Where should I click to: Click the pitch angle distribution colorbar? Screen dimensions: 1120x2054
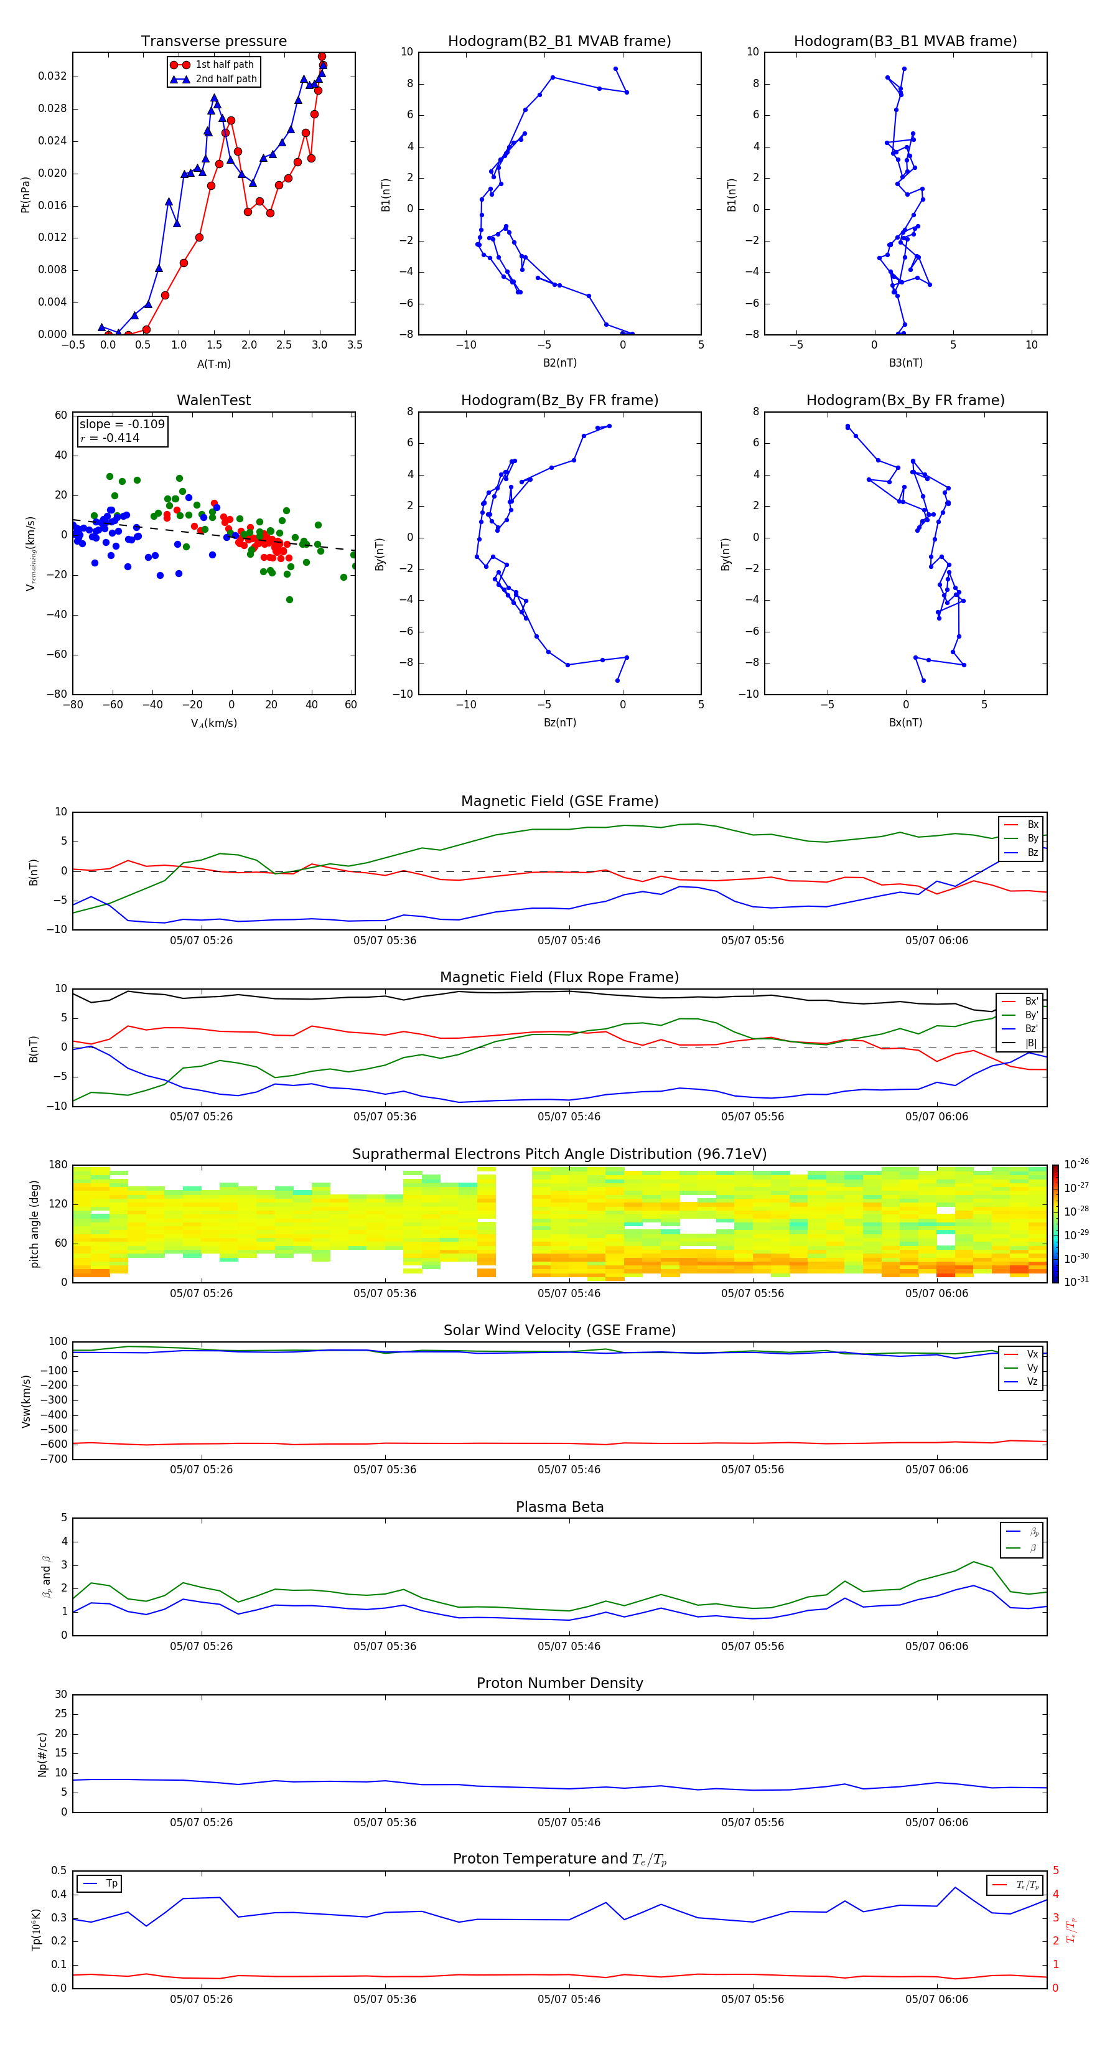point(1055,1223)
